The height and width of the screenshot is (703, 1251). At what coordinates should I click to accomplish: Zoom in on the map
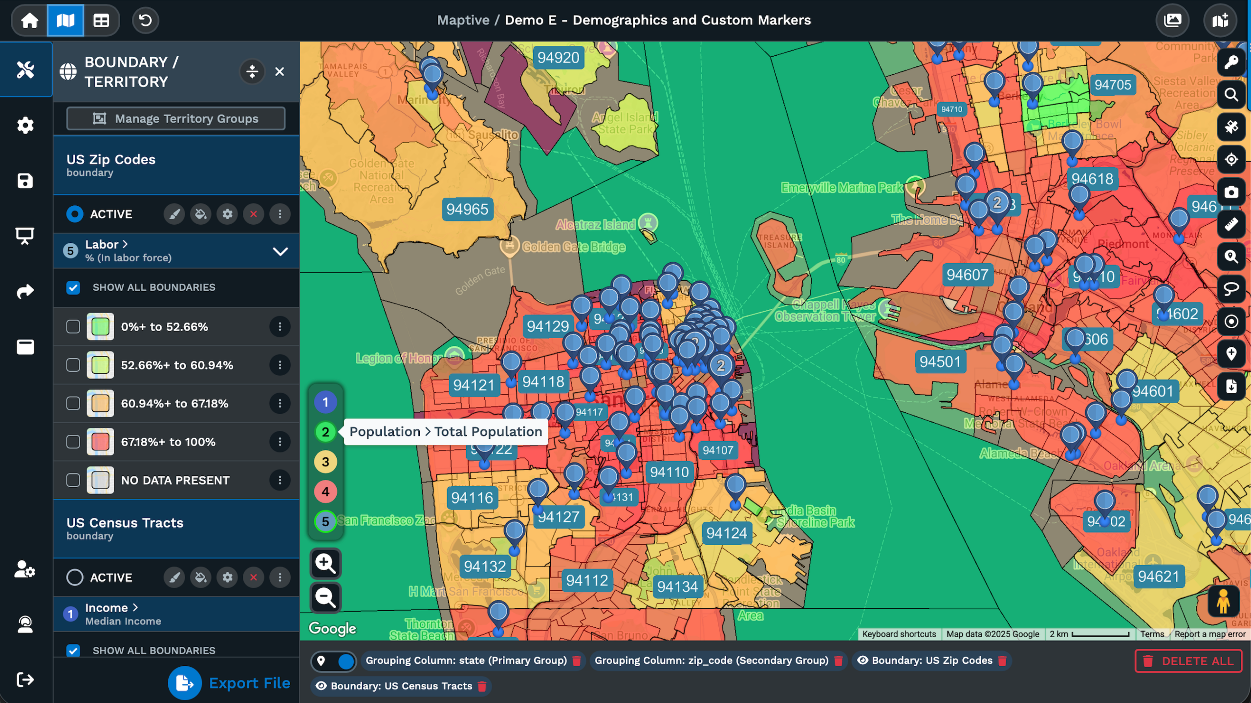tap(325, 563)
